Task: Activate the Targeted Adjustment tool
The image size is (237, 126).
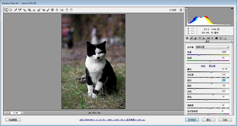Action: [x=25, y=10]
